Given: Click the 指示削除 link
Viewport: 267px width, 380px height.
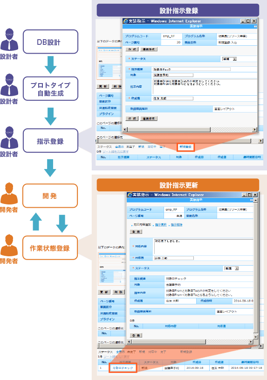Looking at the screenshot, I should tap(177, 225).
